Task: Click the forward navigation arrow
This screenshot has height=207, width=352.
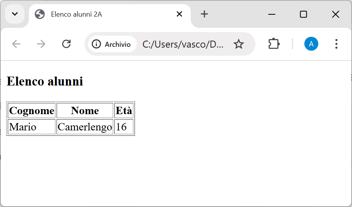Action: click(x=41, y=44)
